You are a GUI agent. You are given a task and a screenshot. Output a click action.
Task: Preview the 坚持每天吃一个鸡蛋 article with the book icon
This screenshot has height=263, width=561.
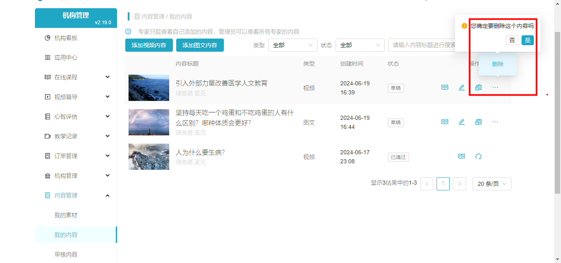(445, 122)
